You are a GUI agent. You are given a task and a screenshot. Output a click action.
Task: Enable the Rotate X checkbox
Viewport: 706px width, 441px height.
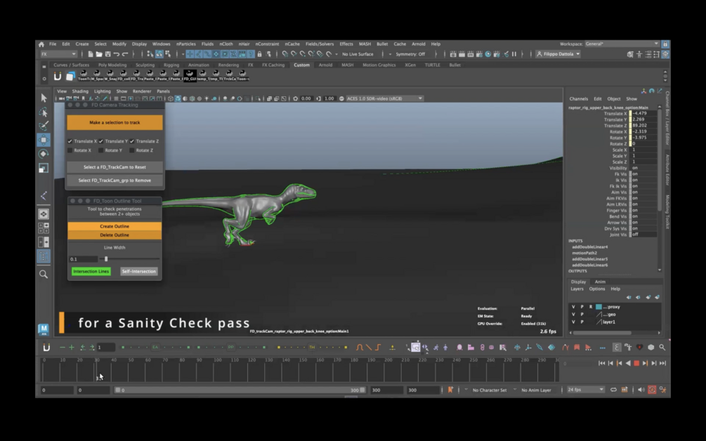pyautogui.click(x=70, y=150)
